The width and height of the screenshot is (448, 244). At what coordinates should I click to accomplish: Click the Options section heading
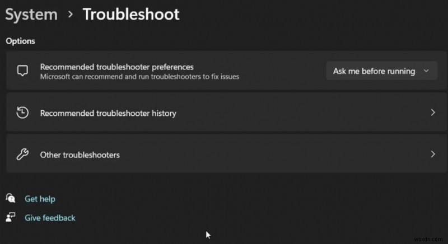point(20,41)
